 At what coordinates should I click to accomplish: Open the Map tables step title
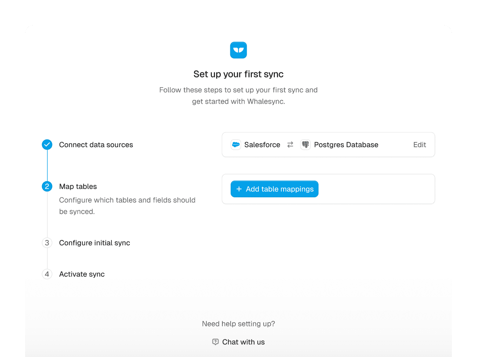click(78, 187)
